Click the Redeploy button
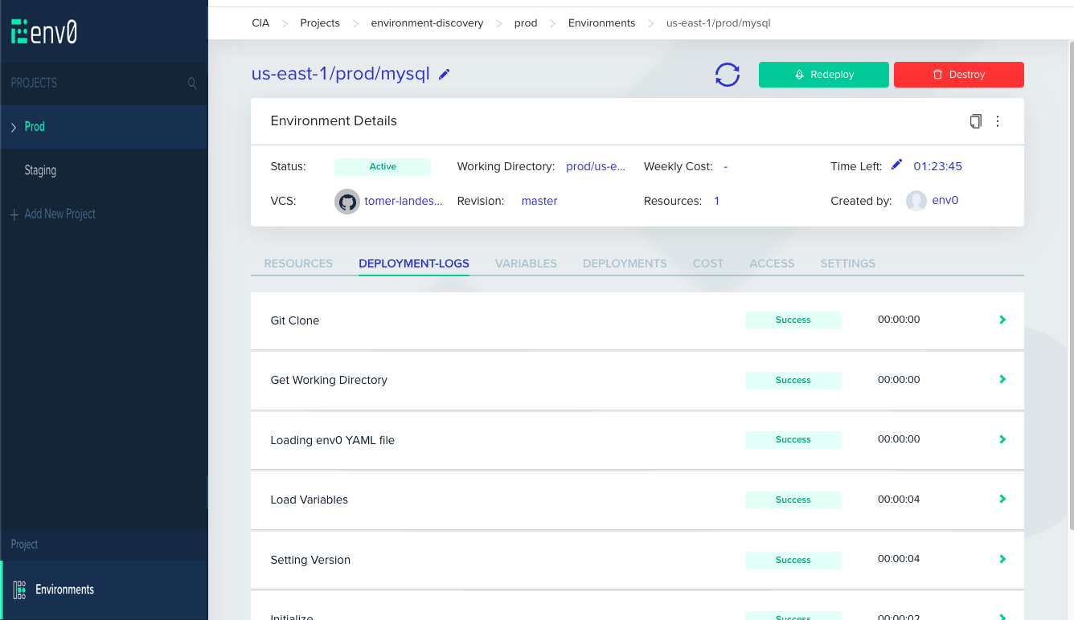This screenshot has height=620, width=1074. (824, 75)
